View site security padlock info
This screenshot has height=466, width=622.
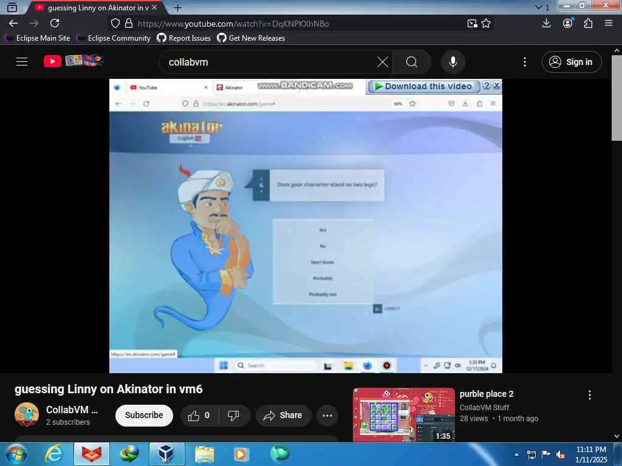pos(129,24)
